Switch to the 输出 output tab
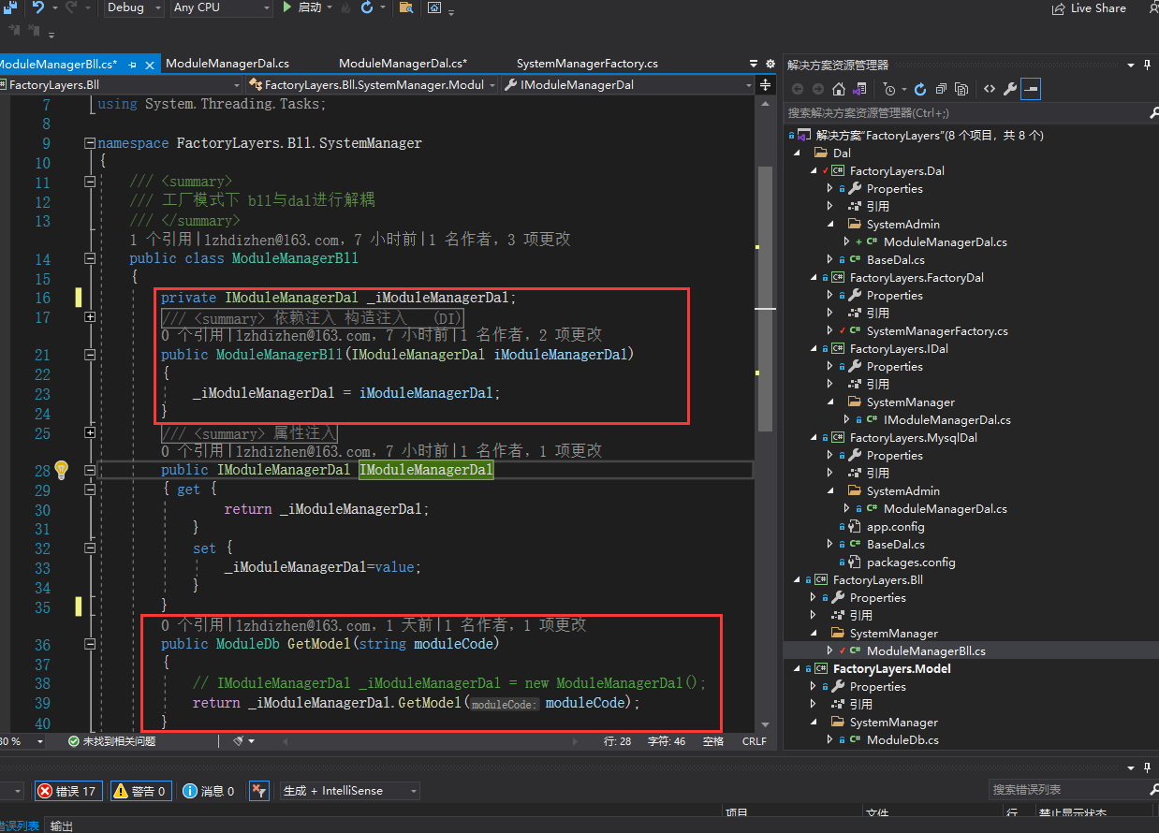This screenshot has width=1159, height=833. point(62,826)
